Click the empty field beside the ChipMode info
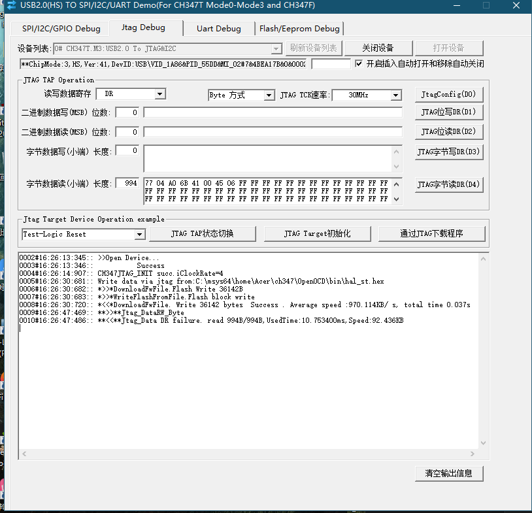Image resolution: width=532 pixels, height=513 pixels. click(x=331, y=64)
